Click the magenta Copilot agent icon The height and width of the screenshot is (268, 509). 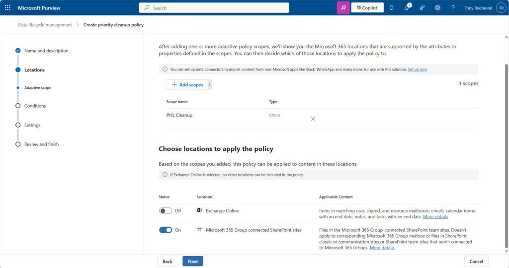(x=343, y=8)
